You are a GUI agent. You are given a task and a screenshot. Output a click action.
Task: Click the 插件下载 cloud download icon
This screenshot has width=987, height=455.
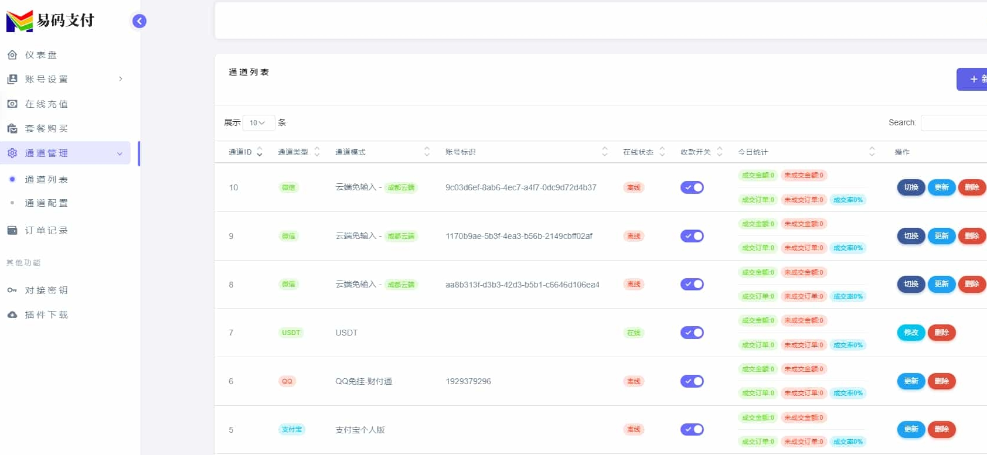point(12,314)
